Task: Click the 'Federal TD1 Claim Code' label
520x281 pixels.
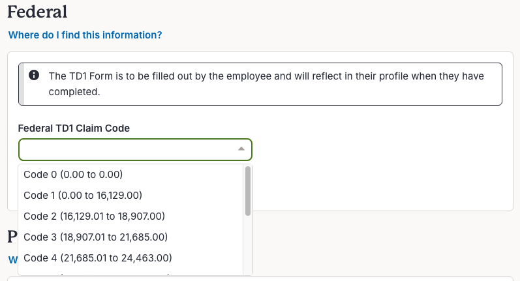Action: 74,128
